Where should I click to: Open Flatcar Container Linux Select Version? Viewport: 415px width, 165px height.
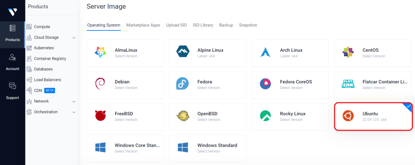tap(374, 88)
